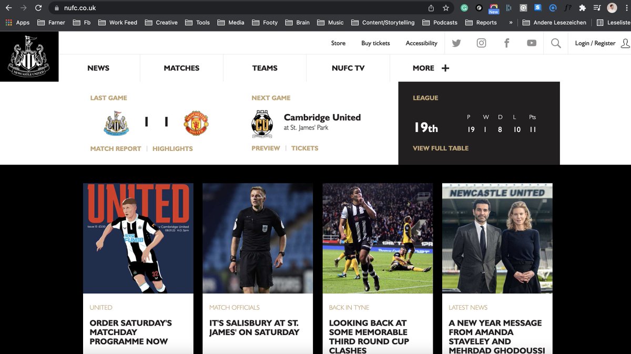The width and height of the screenshot is (631, 354).
Task: Open the Instagram icon in site header
Action: pyautogui.click(x=481, y=43)
